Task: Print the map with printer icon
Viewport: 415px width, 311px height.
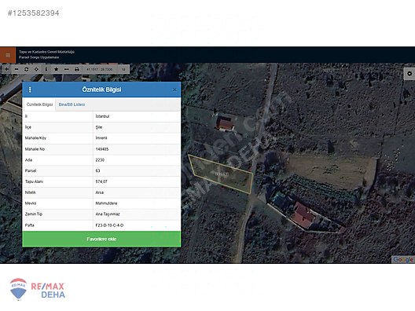Action: [77, 69]
